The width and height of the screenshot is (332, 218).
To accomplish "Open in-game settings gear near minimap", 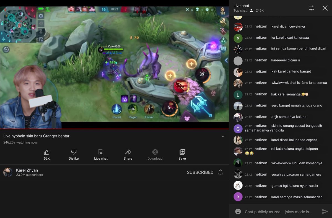I will [41, 16].
